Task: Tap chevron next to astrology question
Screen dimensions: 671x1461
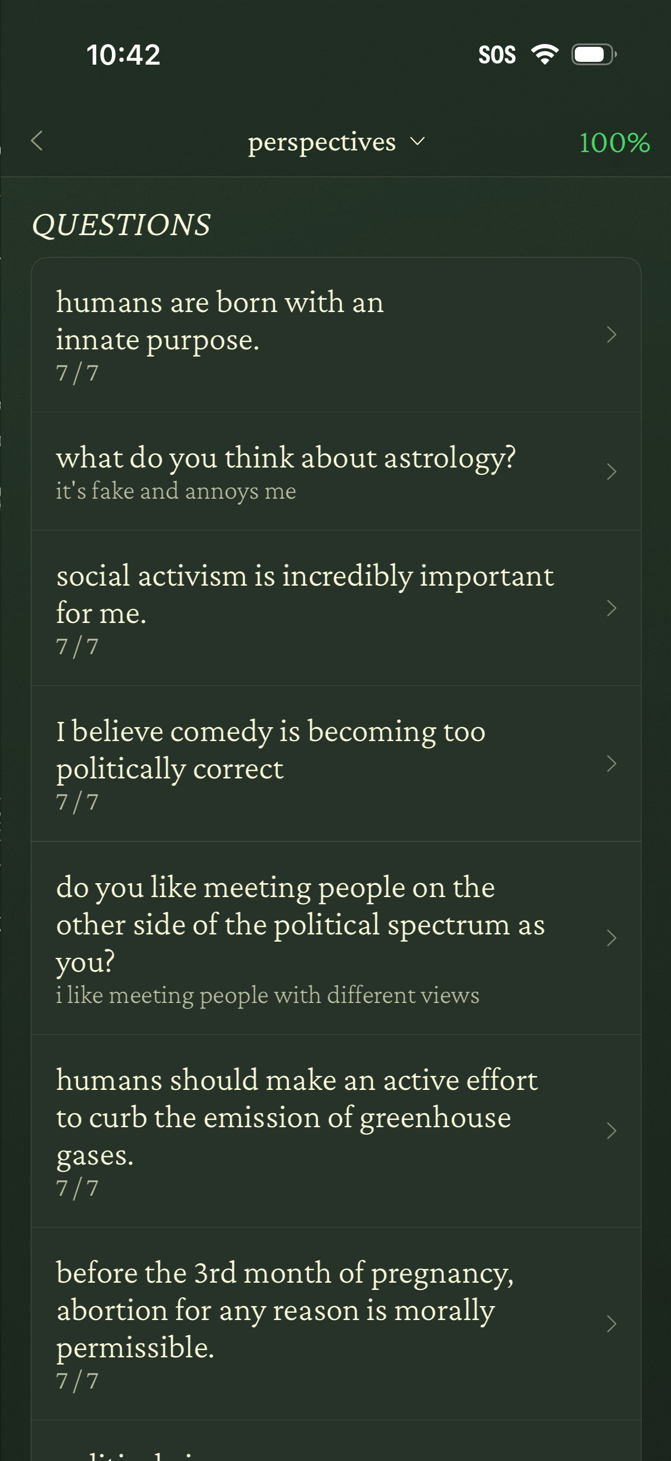Action: (x=611, y=471)
